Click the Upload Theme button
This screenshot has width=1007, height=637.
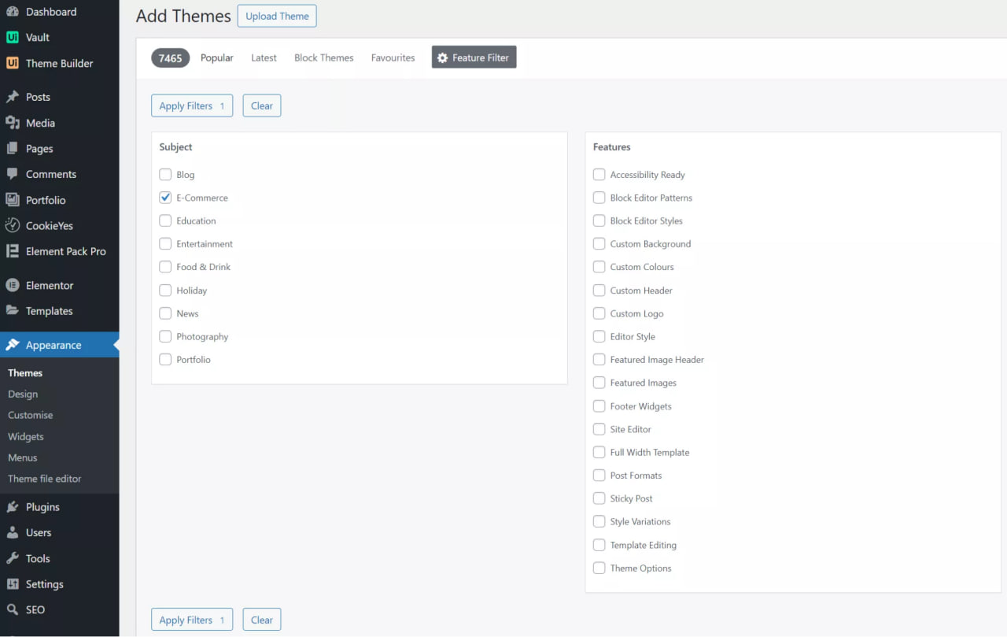pos(276,15)
